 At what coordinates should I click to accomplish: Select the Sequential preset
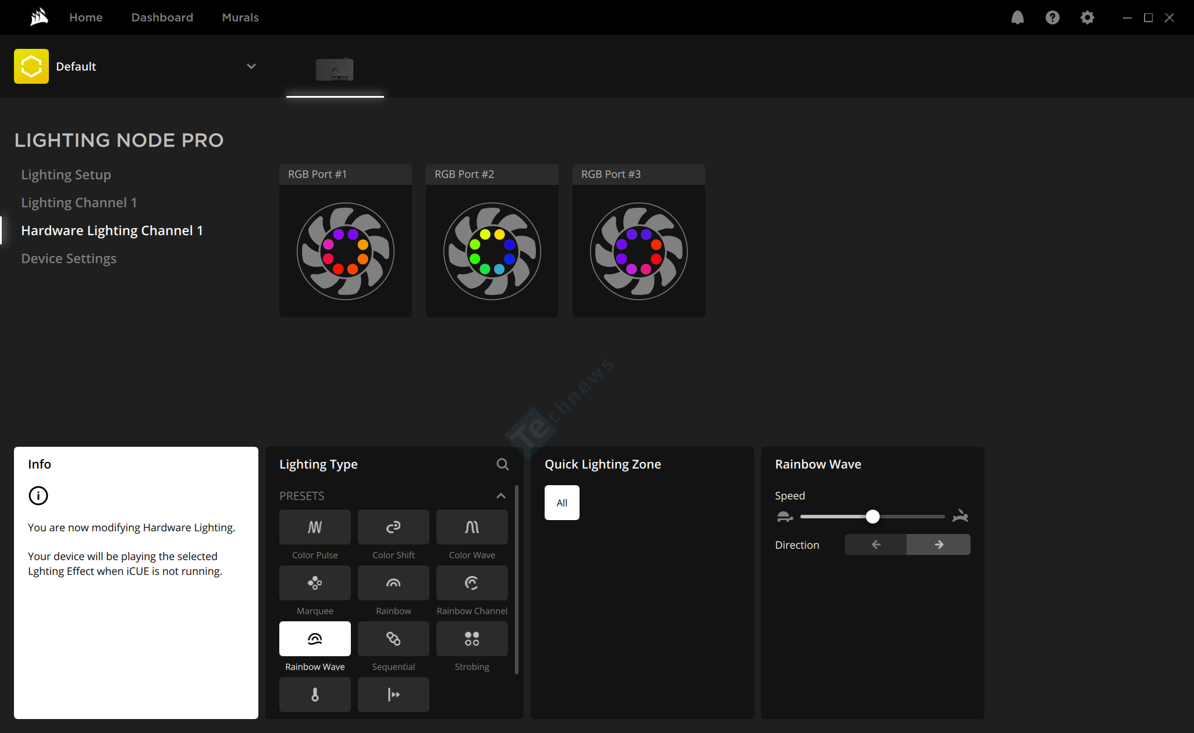[393, 639]
